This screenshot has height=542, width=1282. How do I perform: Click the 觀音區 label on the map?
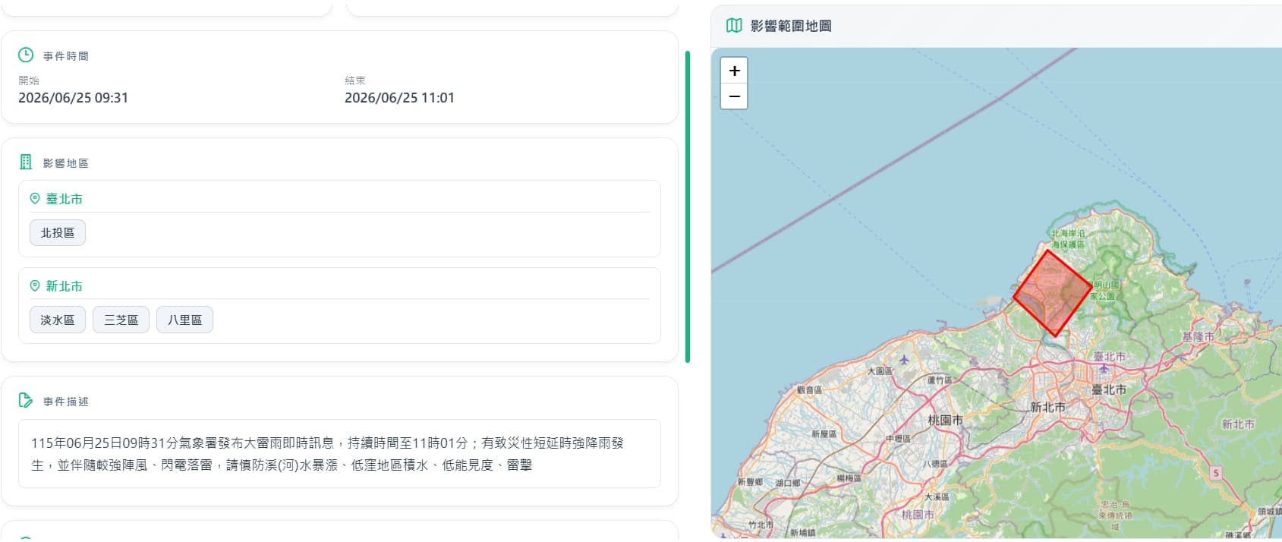point(809,389)
